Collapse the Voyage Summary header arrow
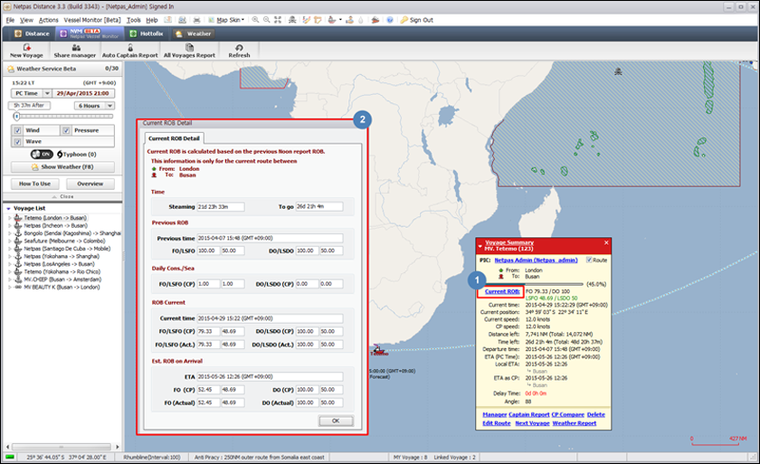The image size is (760, 464). click(480, 246)
